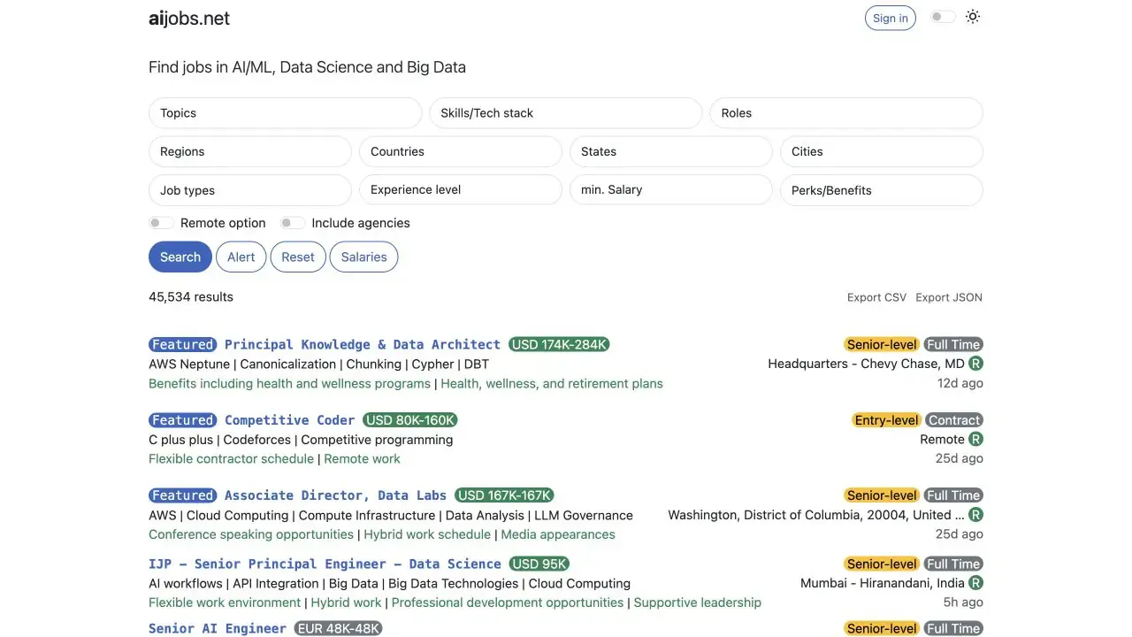Open the Job types dropdown

(250, 190)
